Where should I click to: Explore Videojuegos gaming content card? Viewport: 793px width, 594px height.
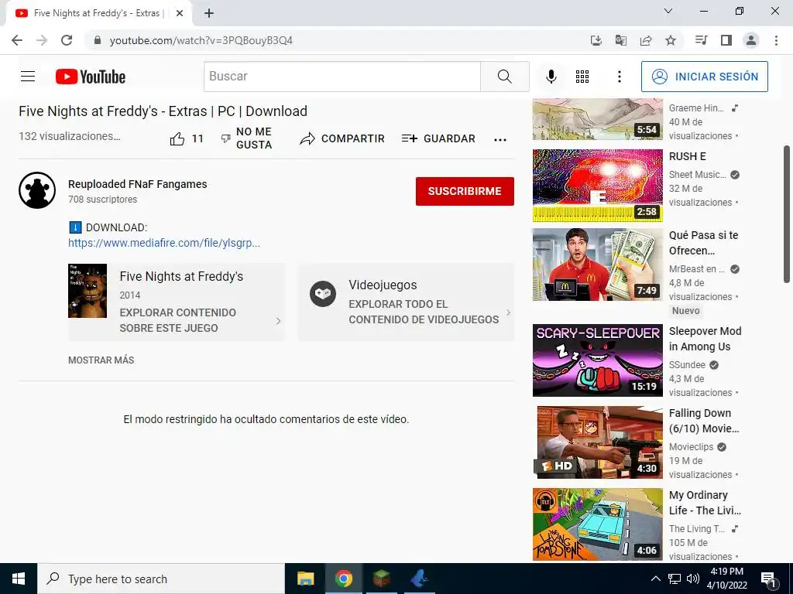pyautogui.click(x=406, y=302)
